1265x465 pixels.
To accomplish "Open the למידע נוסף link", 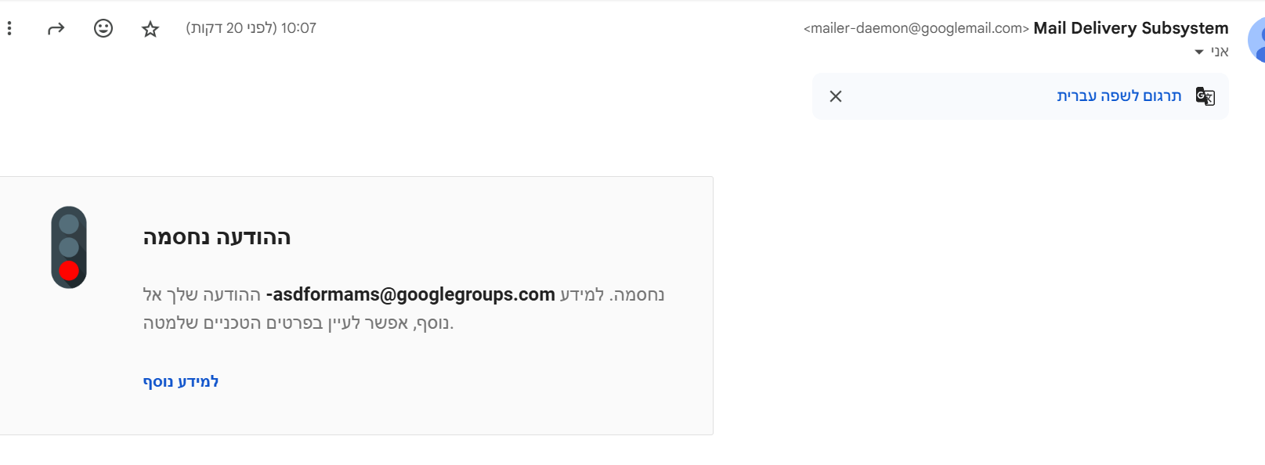I will (x=181, y=382).
